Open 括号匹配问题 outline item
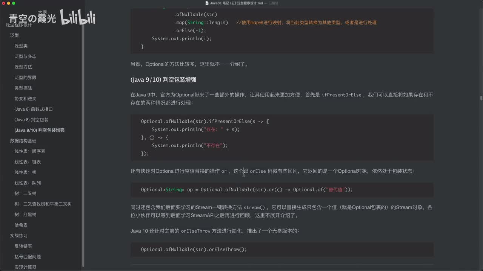The width and height of the screenshot is (483, 271). [28, 257]
